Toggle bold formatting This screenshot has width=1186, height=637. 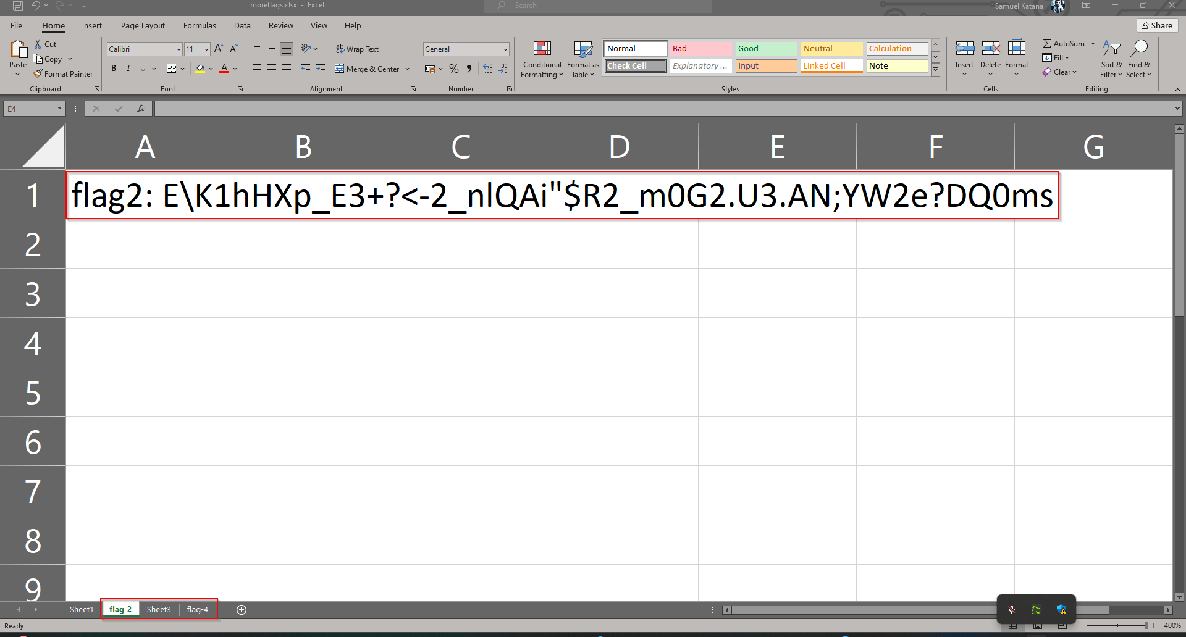coord(114,68)
